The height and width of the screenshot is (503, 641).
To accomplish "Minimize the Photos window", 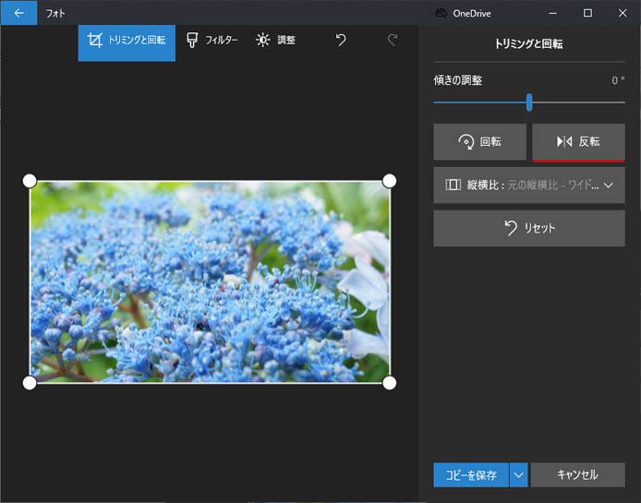I will [x=552, y=13].
